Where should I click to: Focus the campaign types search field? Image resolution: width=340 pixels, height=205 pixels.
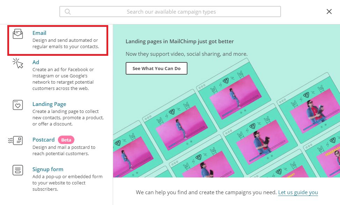tap(170, 12)
